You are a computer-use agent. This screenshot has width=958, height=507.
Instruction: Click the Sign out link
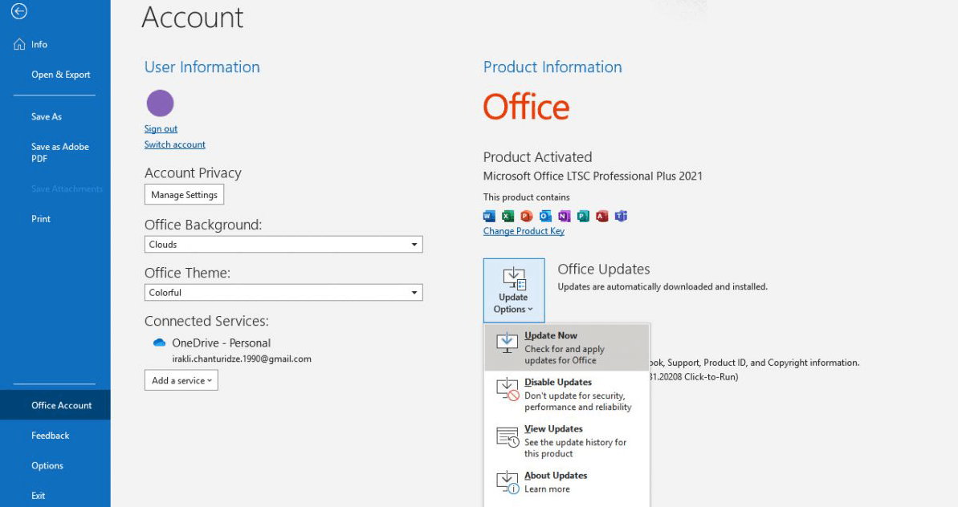click(x=161, y=129)
